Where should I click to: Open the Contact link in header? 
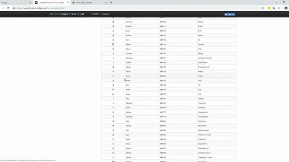point(105,14)
